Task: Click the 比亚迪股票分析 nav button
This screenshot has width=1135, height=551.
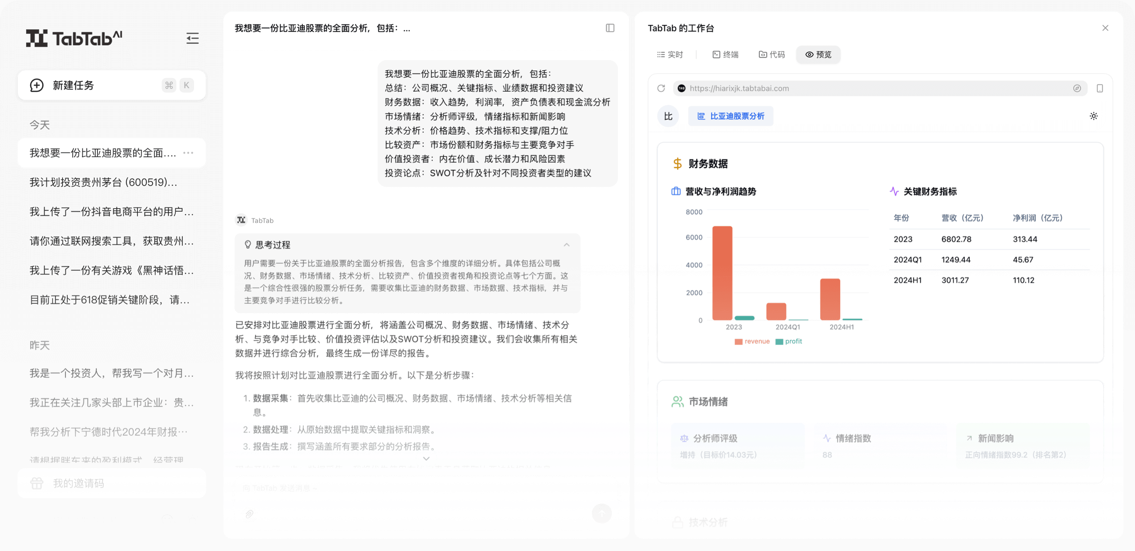Action: (730, 116)
